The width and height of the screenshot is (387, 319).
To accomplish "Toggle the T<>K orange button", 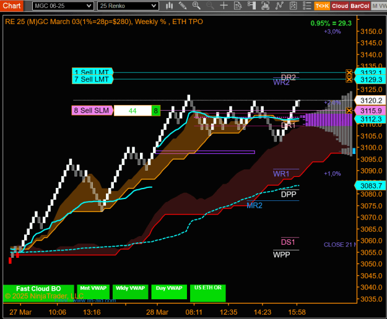I will point(322,6).
